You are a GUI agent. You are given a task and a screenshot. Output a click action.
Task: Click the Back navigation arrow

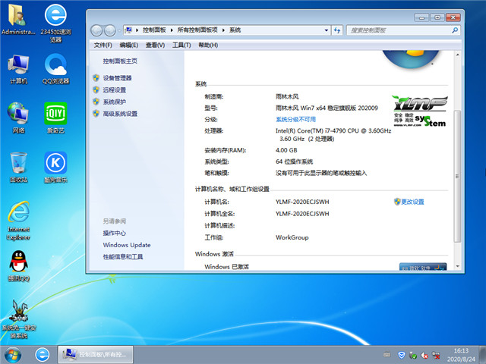[x=96, y=30]
